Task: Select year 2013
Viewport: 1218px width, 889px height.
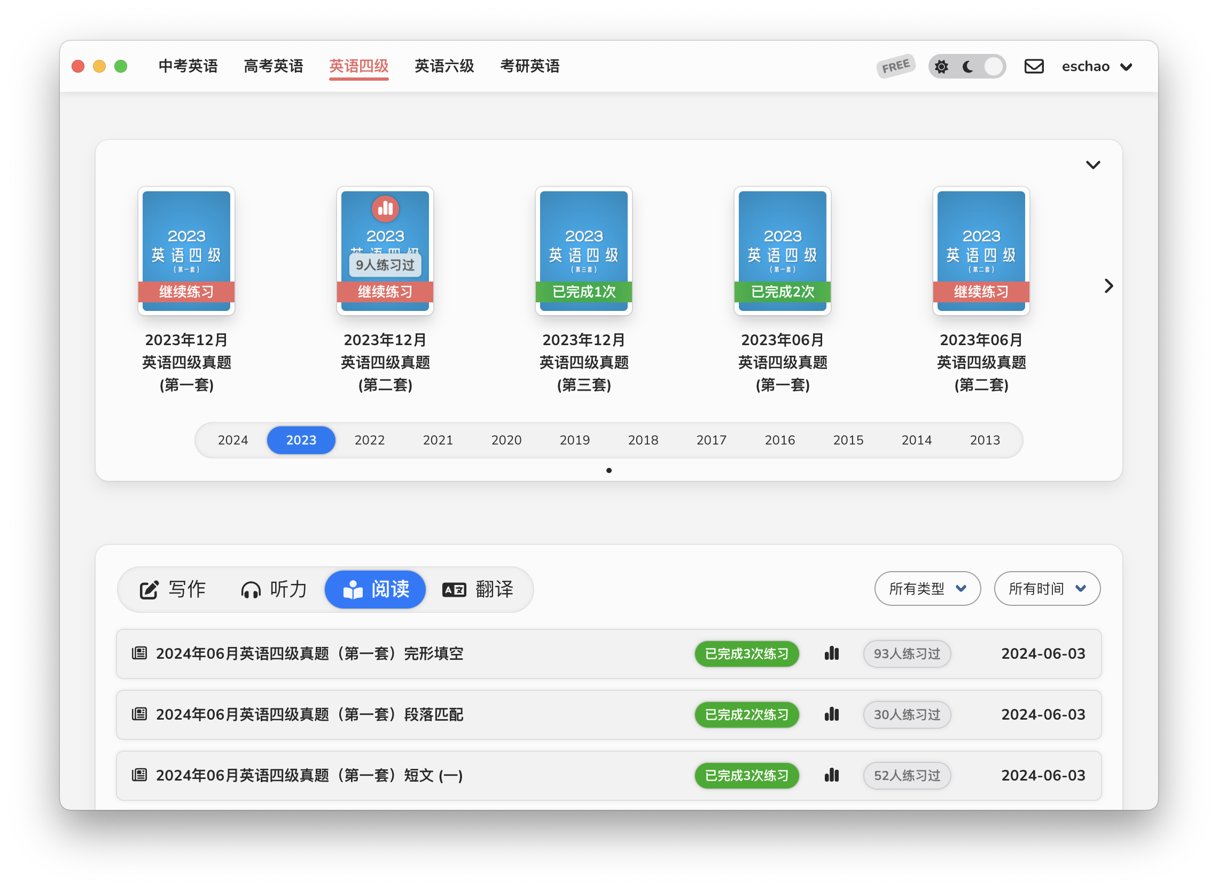Action: tap(985, 440)
